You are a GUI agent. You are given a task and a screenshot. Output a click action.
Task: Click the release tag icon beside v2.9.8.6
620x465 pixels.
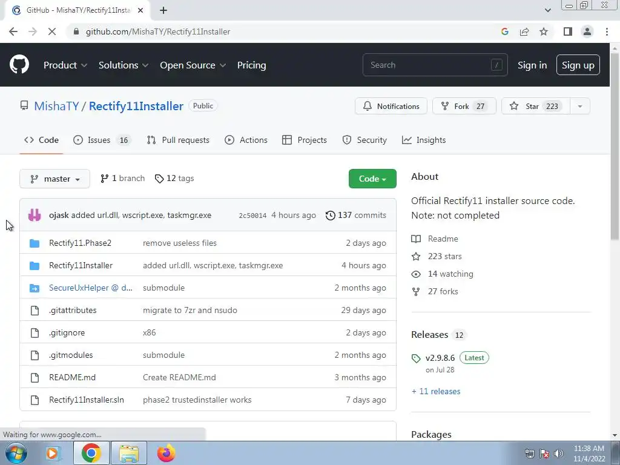(416, 358)
